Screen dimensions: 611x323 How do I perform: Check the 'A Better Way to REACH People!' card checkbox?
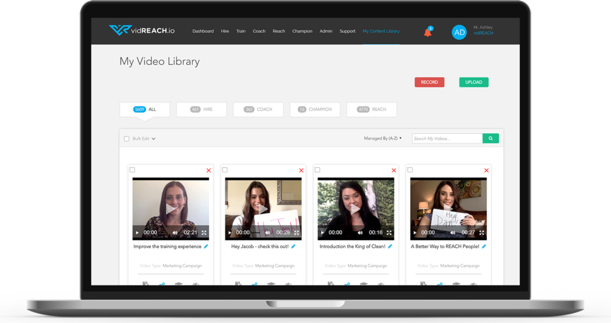pos(410,170)
